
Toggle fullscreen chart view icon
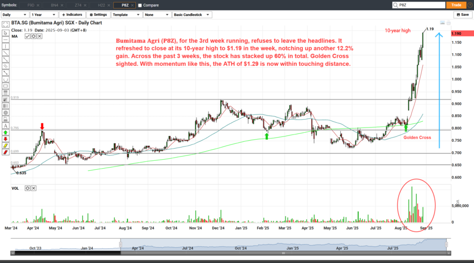click(x=5, y=25)
